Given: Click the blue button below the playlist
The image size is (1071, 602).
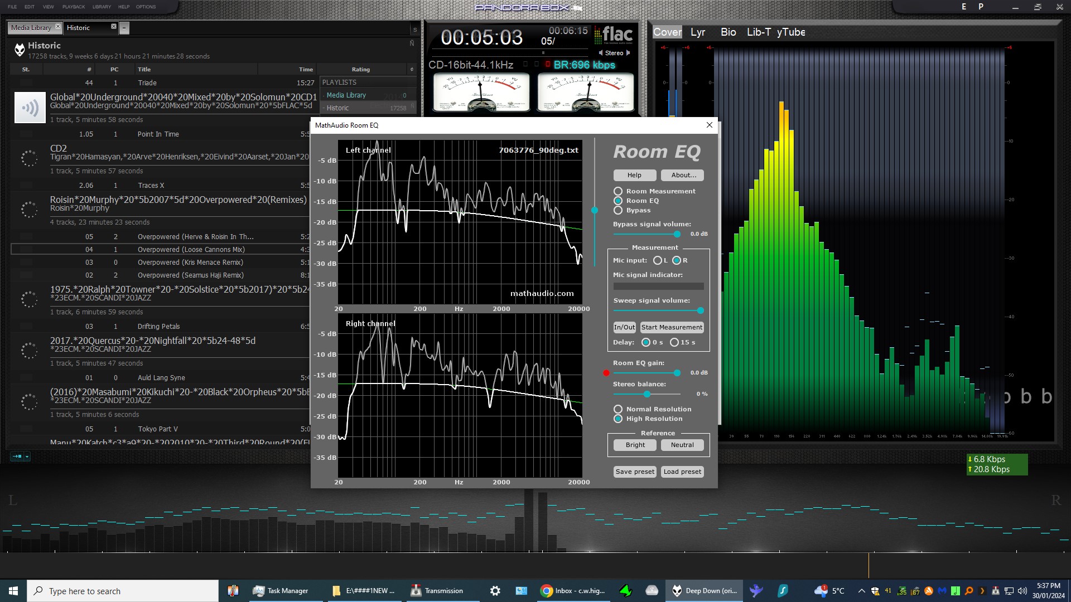Looking at the screenshot, I should click(x=17, y=457).
